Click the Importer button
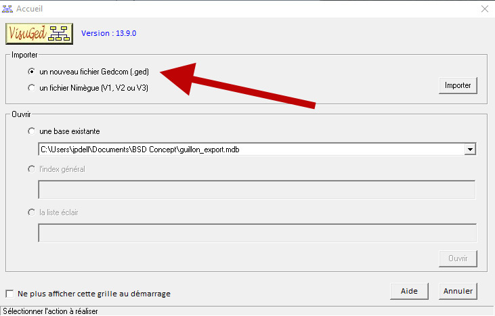The width and height of the screenshot is (495, 316). pos(458,85)
